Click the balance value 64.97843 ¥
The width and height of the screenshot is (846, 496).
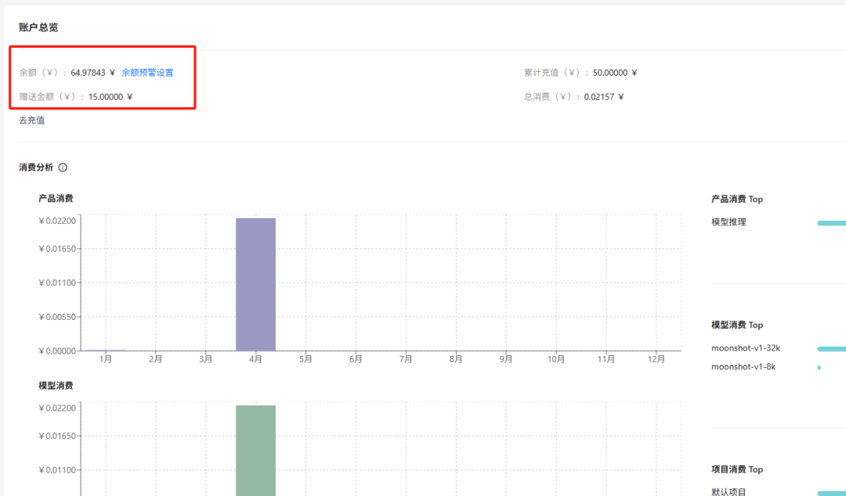coord(92,73)
